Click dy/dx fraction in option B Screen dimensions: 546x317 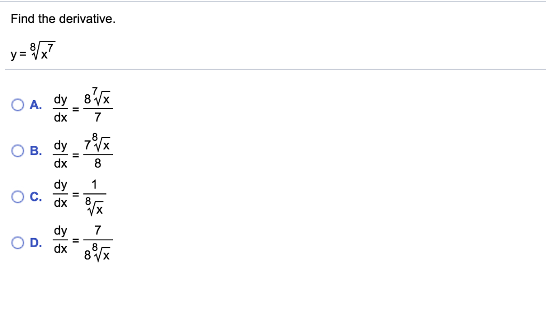(x=61, y=154)
